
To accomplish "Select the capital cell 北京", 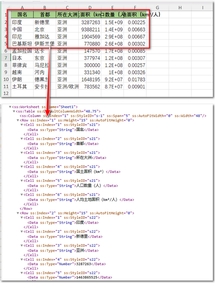I will point(44,29).
